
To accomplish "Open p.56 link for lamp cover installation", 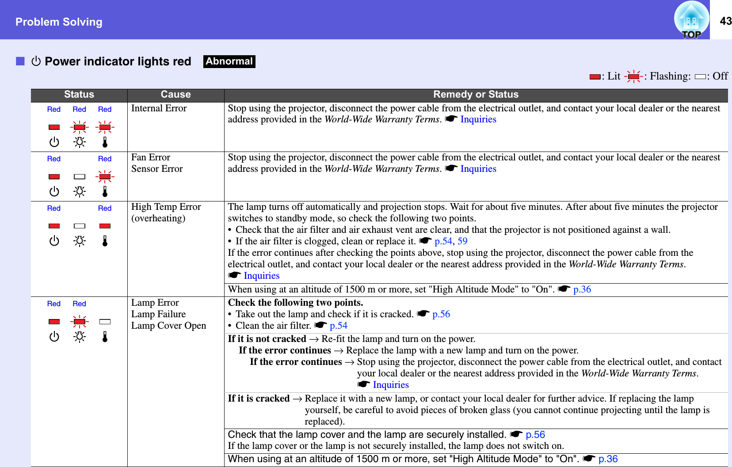I will coord(535,435).
